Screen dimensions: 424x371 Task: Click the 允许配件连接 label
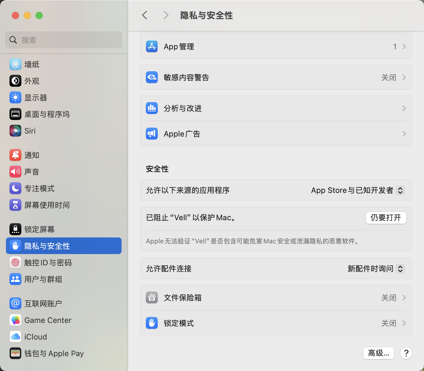coord(169,269)
